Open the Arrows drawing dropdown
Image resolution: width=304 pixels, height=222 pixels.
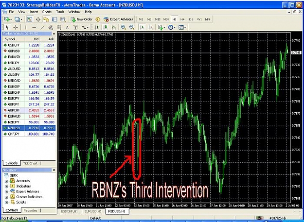85,27
